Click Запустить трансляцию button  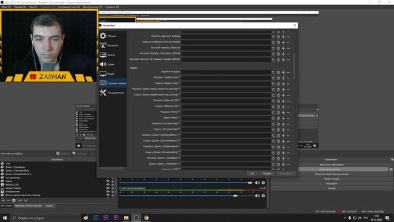click(332, 165)
